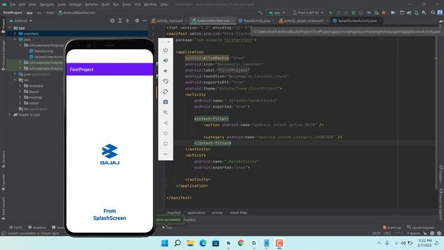
Task: Open the Problems tool window button
Action: coord(37,228)
